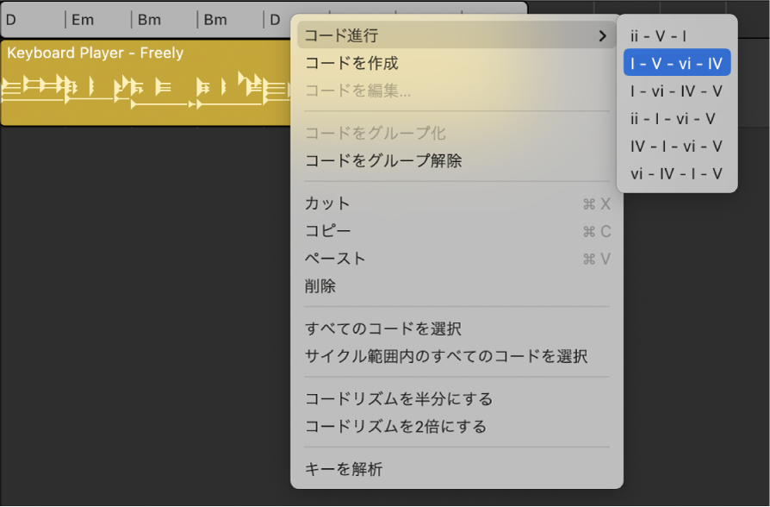The height and width of the screenshot is (507, 770).
Task: Choose the I - V - vi - IV progression
Action: click(x=676, y=64)
